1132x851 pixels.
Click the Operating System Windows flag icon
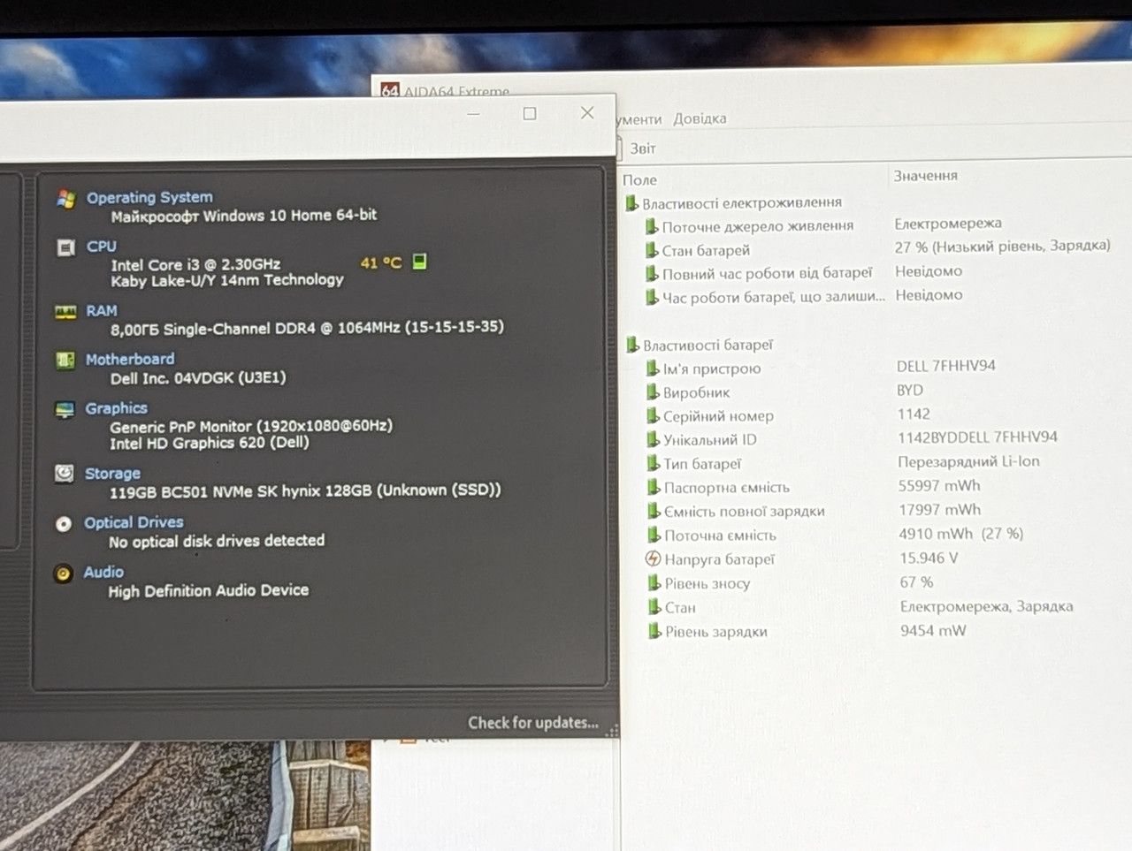point(65,198)
